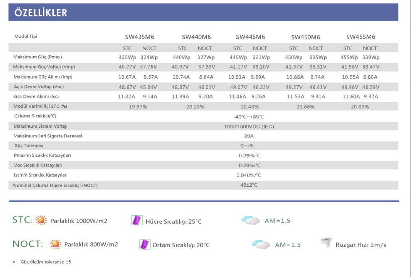The width and height of the screenshot is (411, 277).
Task: Click the Maksimum Sistem Voltajı label
Action: pos(40,126)
